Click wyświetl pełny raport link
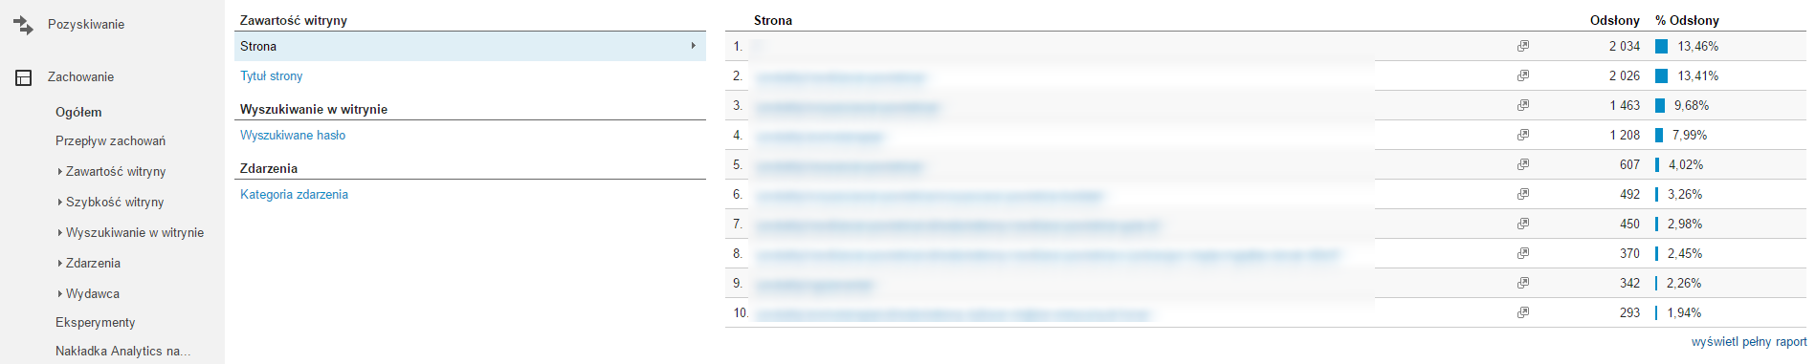1816x364 pixels. click(1749, 342)
